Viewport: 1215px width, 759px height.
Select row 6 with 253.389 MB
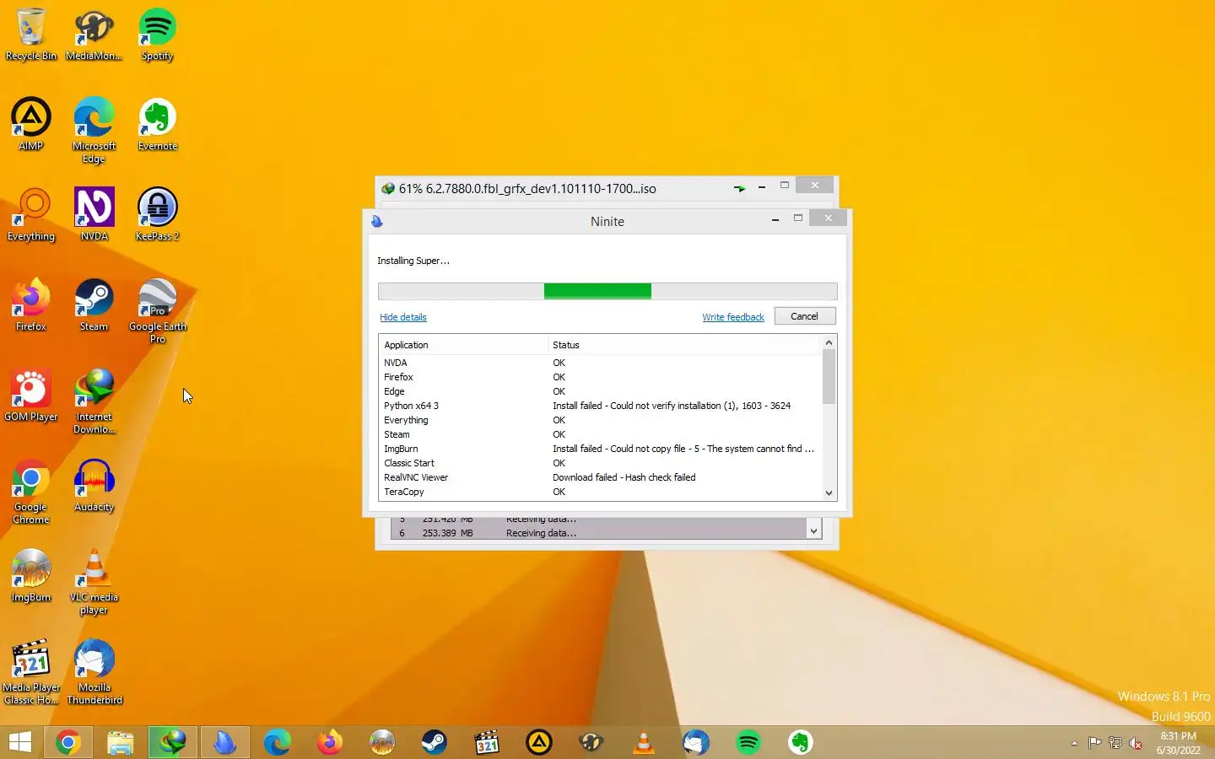[x=598, y=533]
